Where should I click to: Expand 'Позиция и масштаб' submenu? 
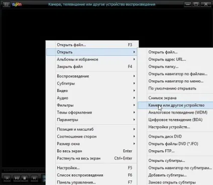(x=91, y=129)
